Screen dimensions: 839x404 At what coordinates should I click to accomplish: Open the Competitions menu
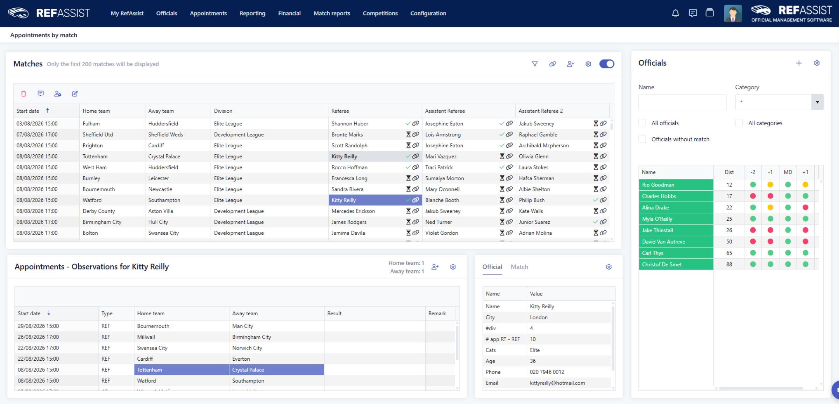[380, 13]
